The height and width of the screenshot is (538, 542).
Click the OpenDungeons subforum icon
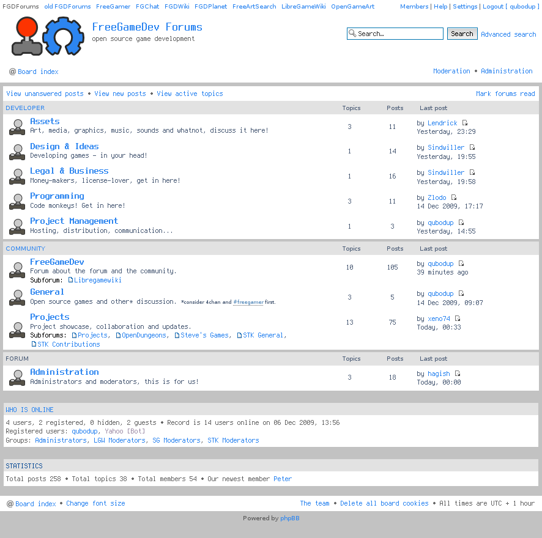coord(118,336)
